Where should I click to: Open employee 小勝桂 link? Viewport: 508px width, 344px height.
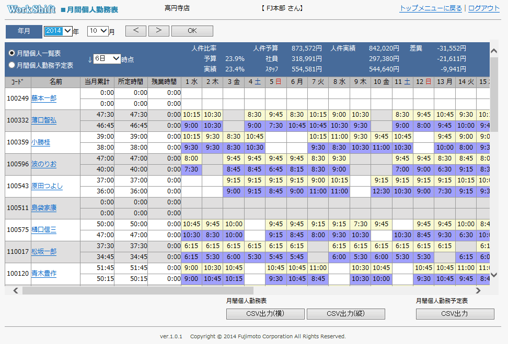40,142
